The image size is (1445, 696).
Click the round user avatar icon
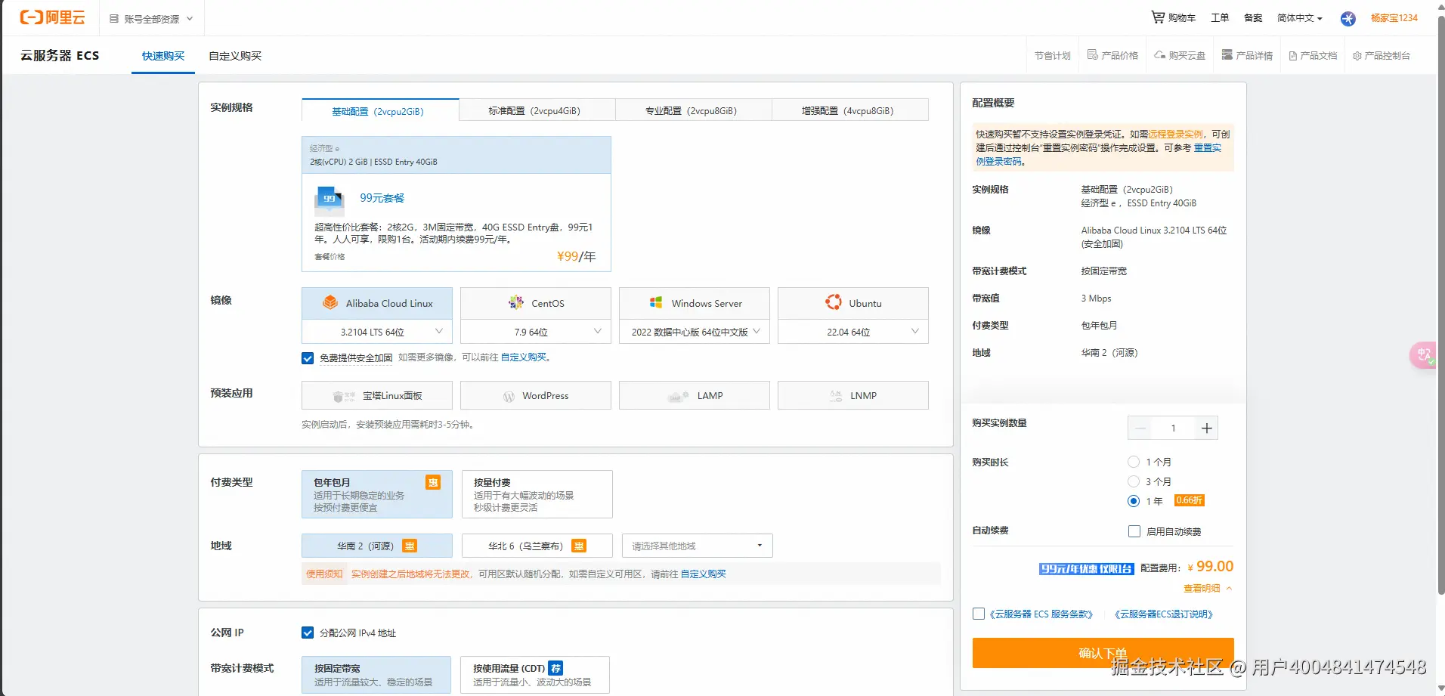click(1348, 18)
